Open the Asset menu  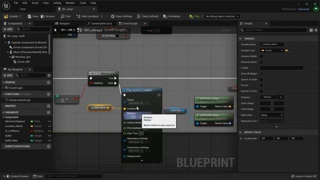pyautogui.click(x=35, y=3)
